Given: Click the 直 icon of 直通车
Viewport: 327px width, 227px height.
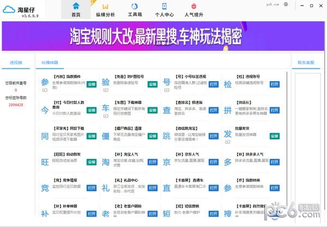Looking at the screenshot, I should (167, 188).
